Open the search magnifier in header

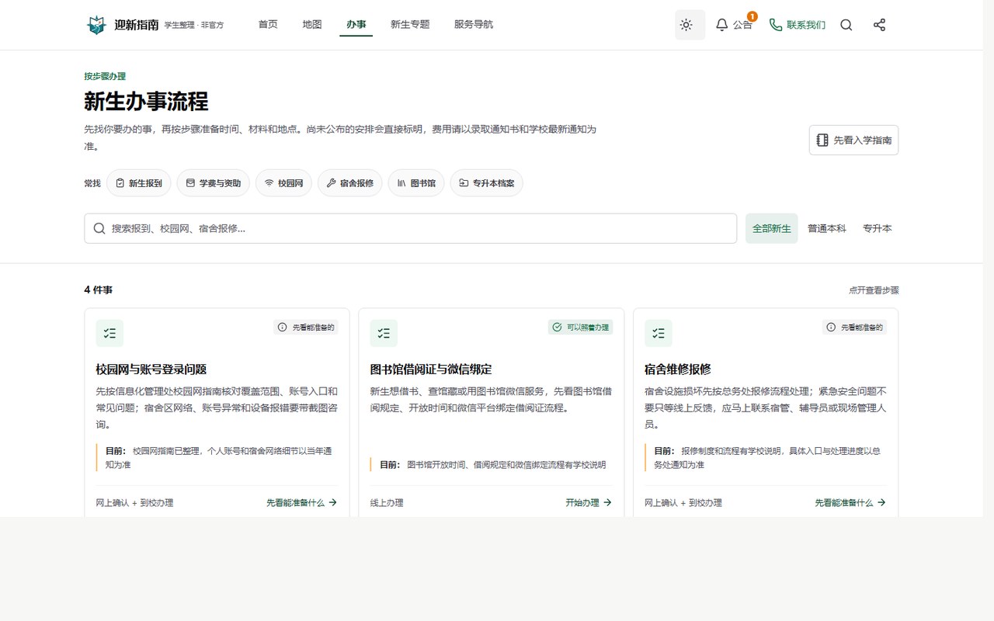[846, 25]
